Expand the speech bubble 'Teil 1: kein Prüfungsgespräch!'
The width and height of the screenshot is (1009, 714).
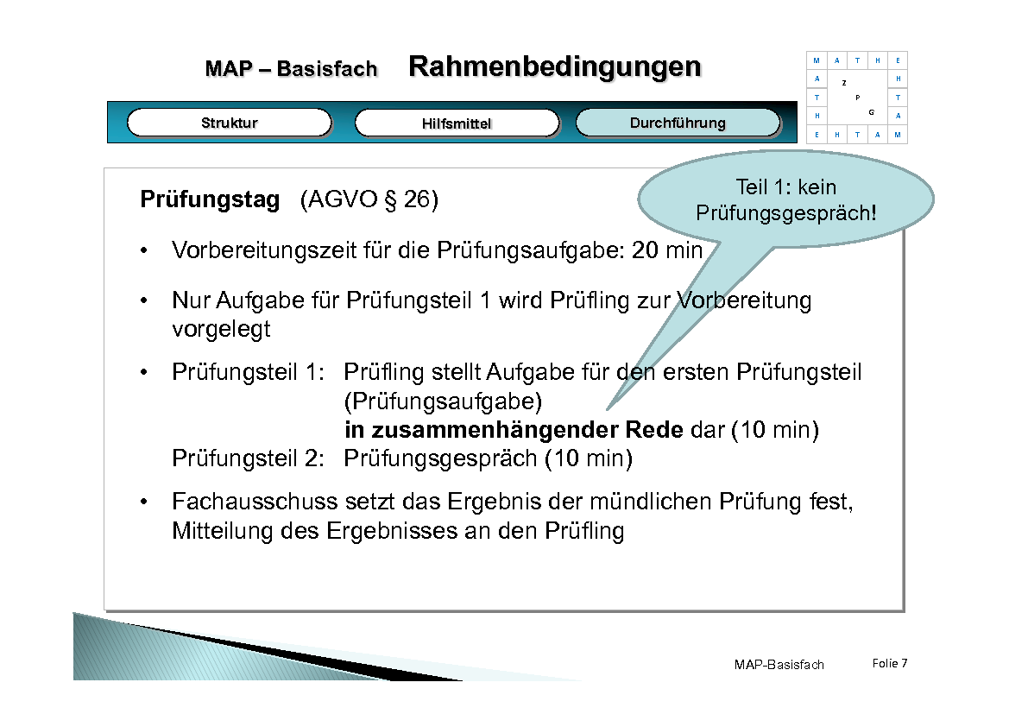pyautogui.click(x=785, y=199)
